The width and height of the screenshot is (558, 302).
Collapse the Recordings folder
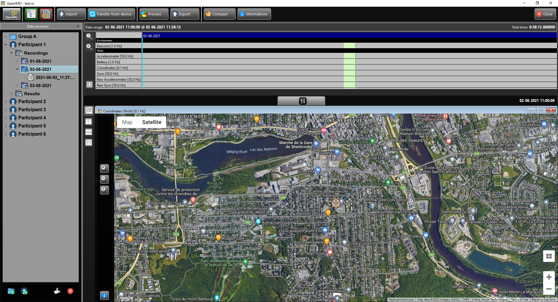[11, 53]
